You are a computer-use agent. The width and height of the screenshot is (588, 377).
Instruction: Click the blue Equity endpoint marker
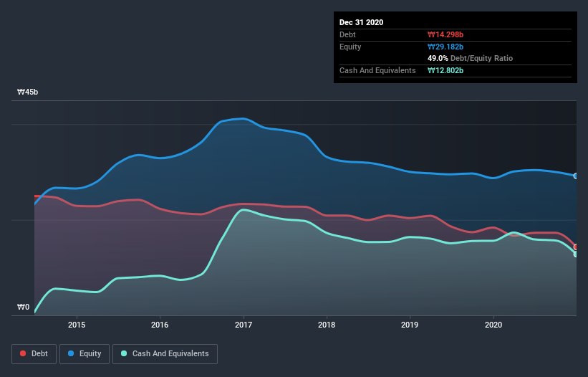coord(576,176)
